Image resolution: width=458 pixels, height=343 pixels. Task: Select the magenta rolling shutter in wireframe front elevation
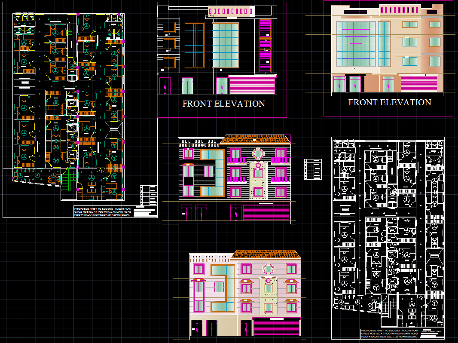click(252, 84)
